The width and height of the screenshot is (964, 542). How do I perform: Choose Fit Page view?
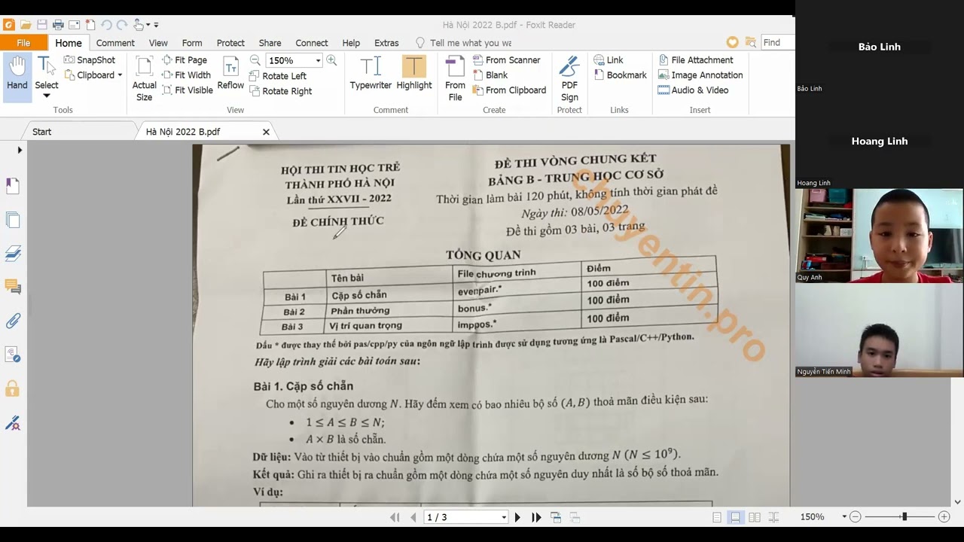185,60
